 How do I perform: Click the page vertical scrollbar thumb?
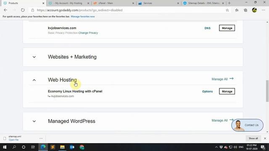267,91
